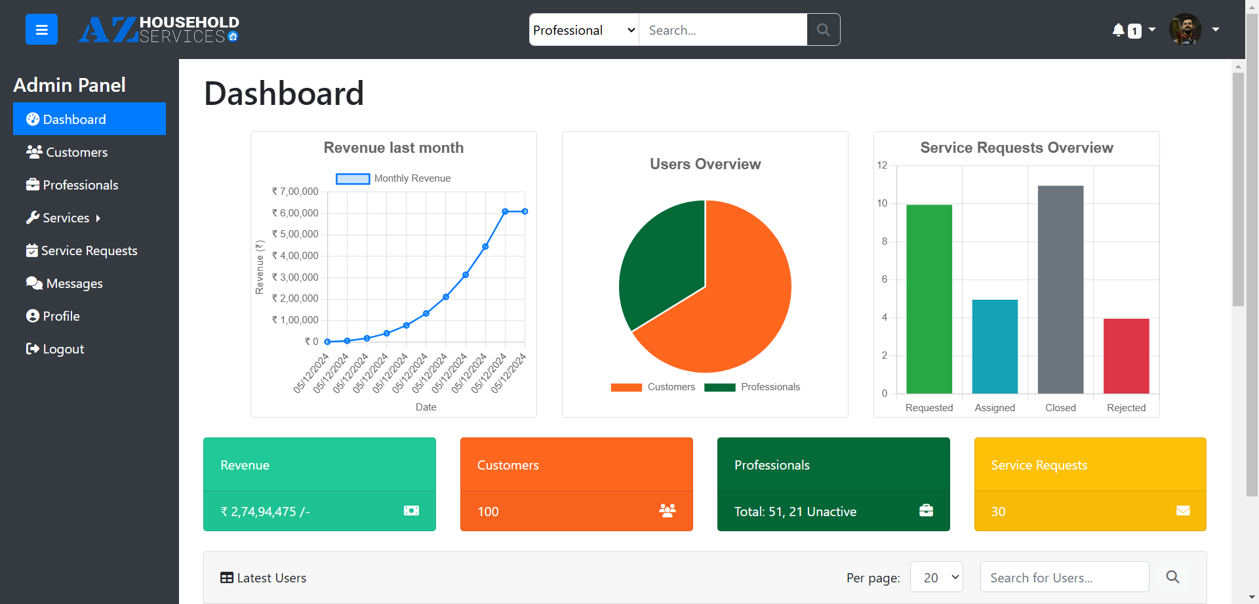Toggle the Customers legend in Users Overview chart

(653, 387)
